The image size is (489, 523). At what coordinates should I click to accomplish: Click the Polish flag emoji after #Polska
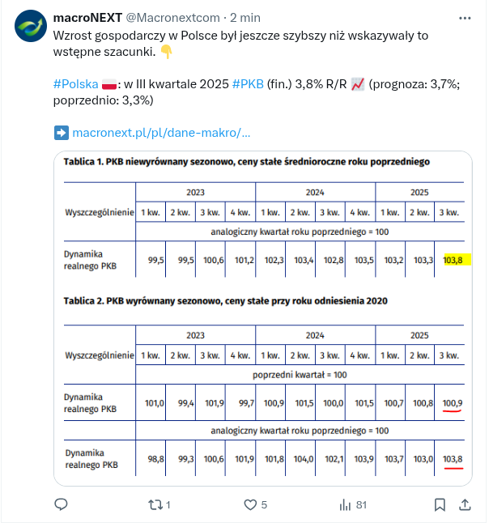110,84
